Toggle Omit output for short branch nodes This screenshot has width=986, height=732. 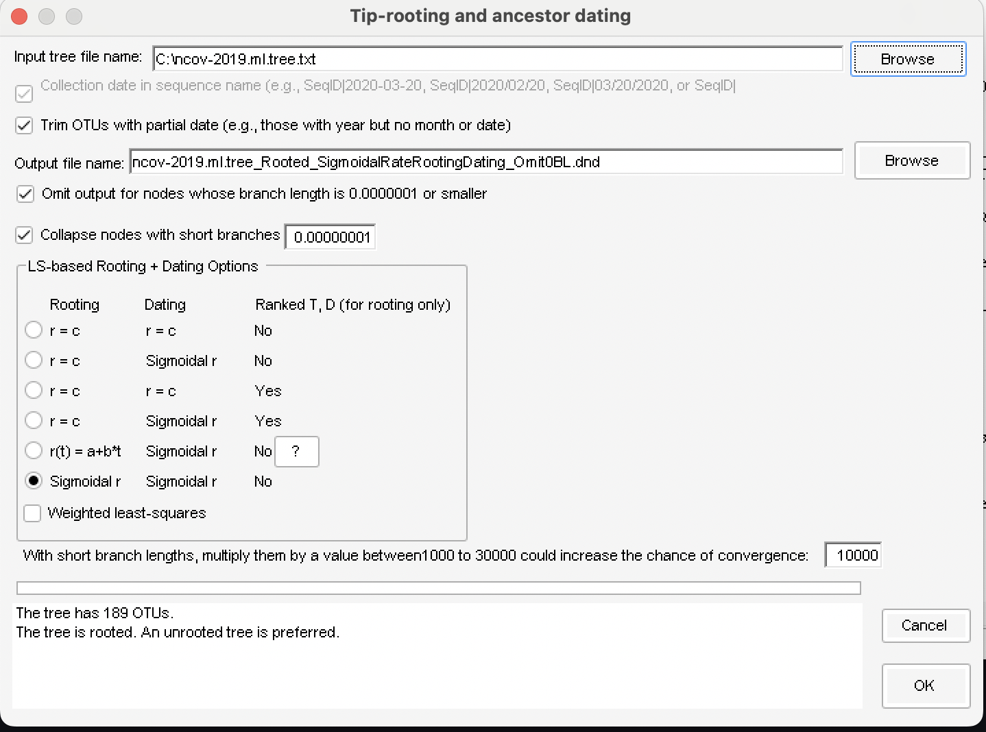point(25,194)
